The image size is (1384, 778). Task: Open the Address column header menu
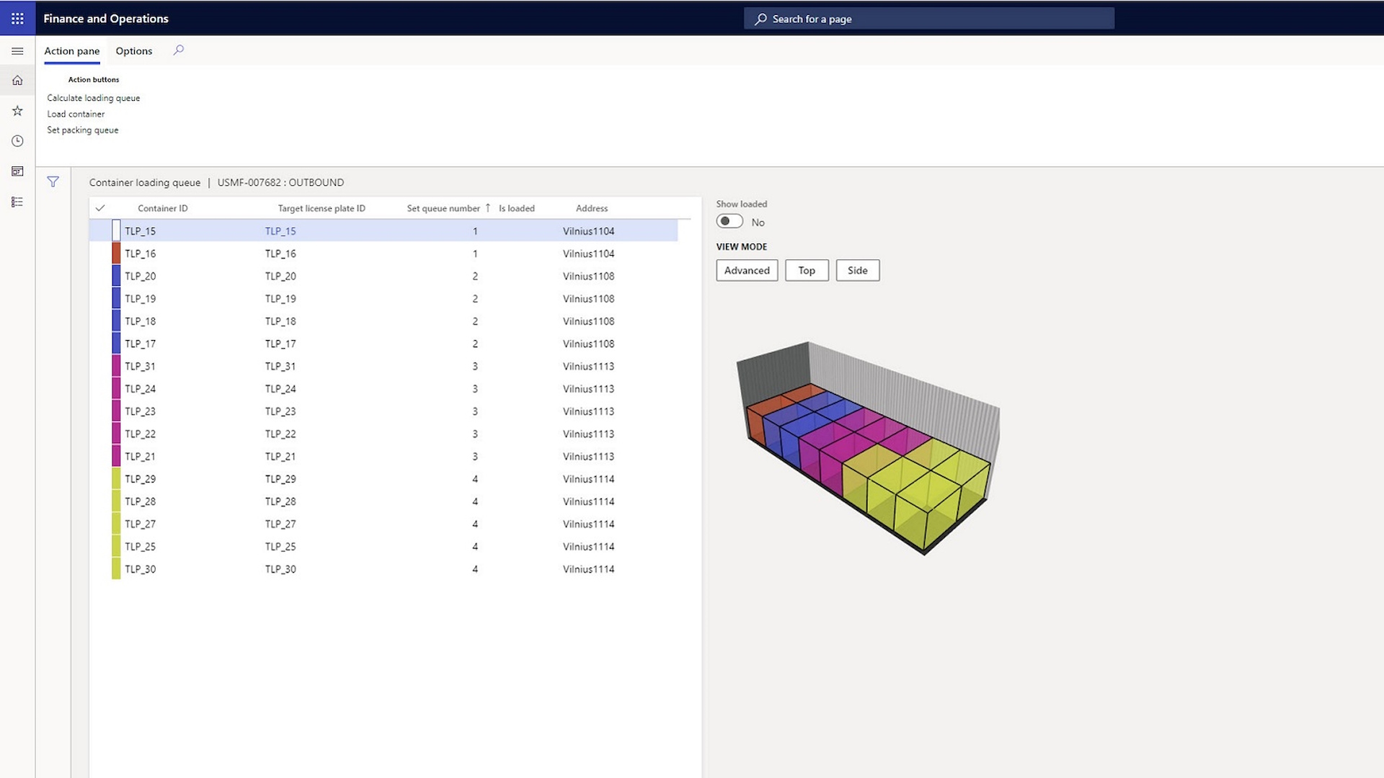point(591,208)
